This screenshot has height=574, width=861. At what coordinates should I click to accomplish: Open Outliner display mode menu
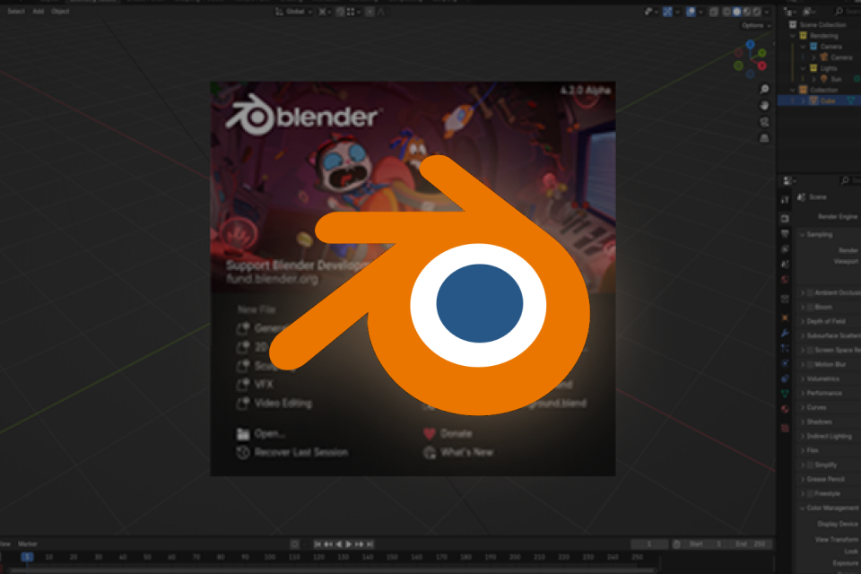click(811, 12)
